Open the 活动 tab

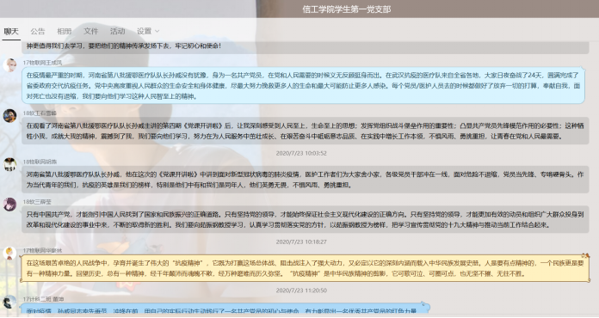[117, 31]
